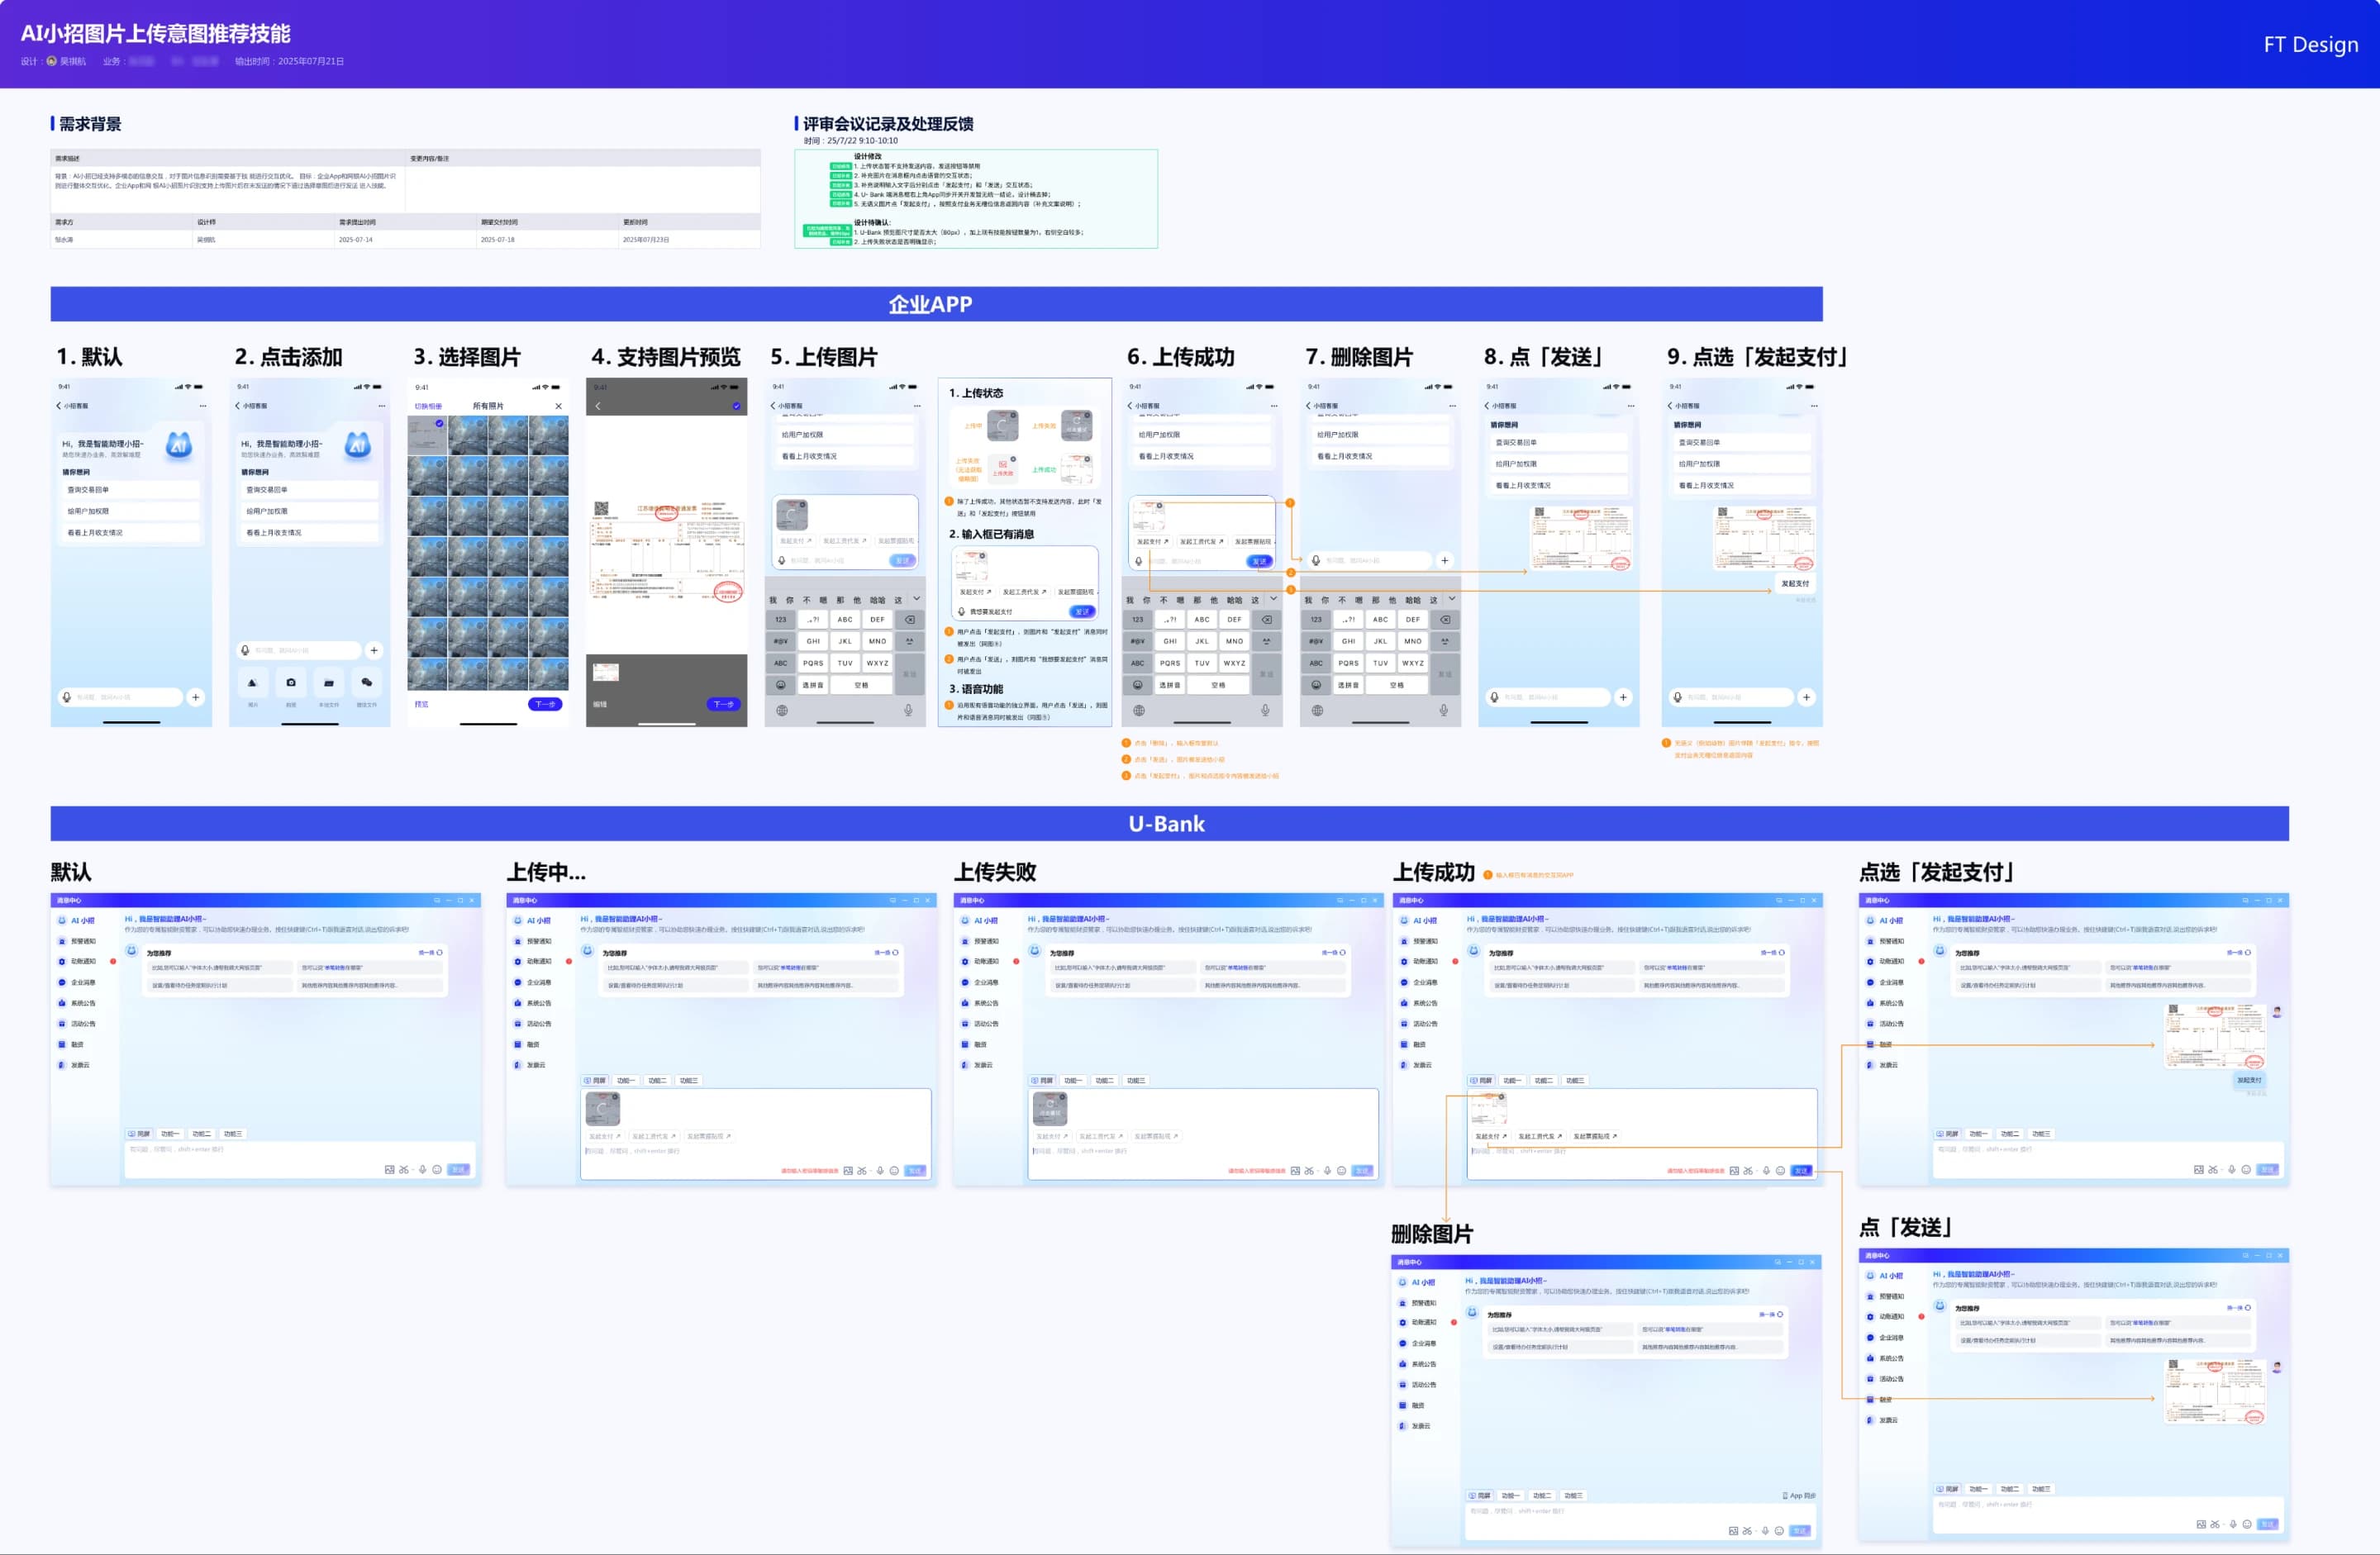The height and width of the screenshot is (1555, 2380).
Task: Click 下一步 button in step 3 photo picker
Action: (545, 704)
